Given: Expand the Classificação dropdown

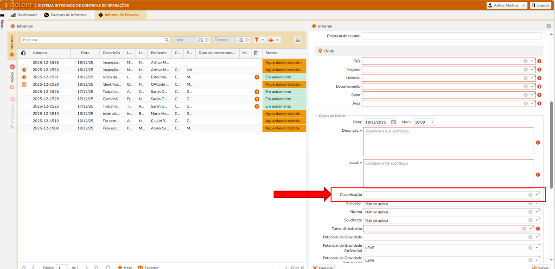Looking at the screenshot, I should click(x=537, y=195).
